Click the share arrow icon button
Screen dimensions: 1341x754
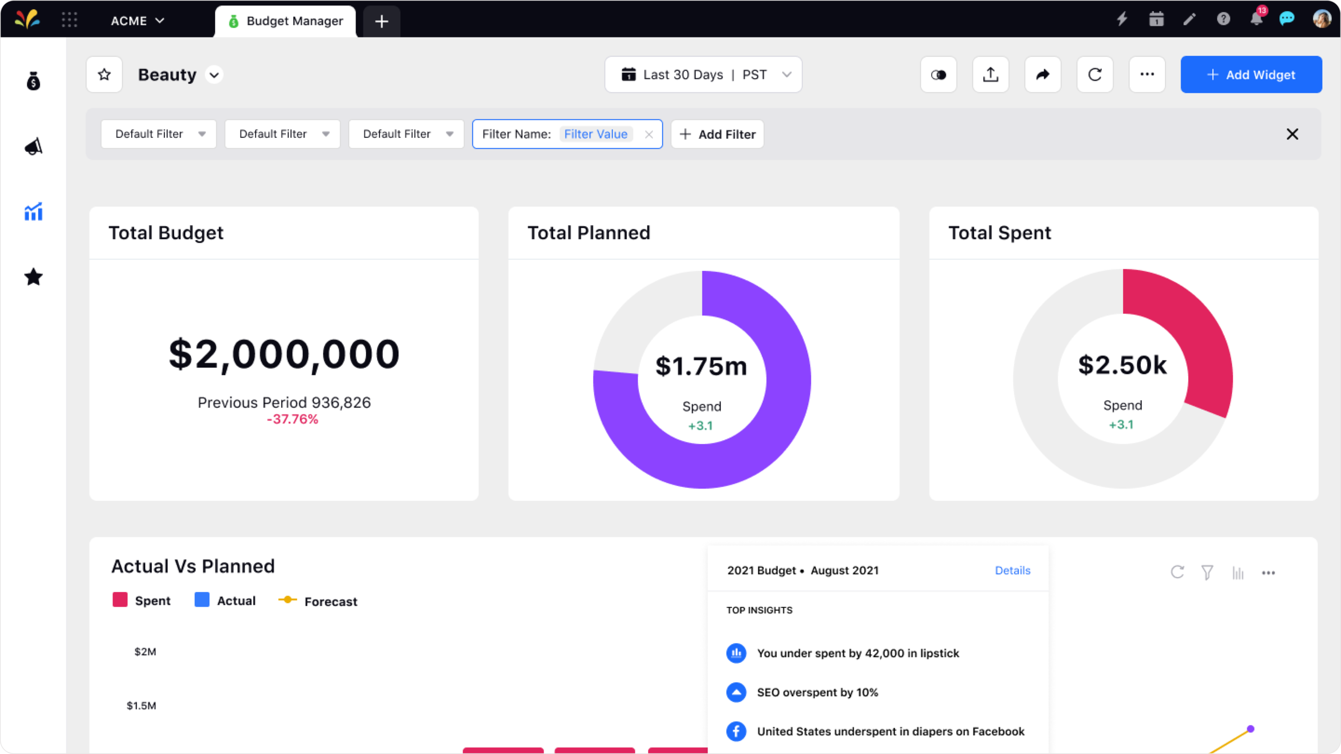pos(1042,75)
